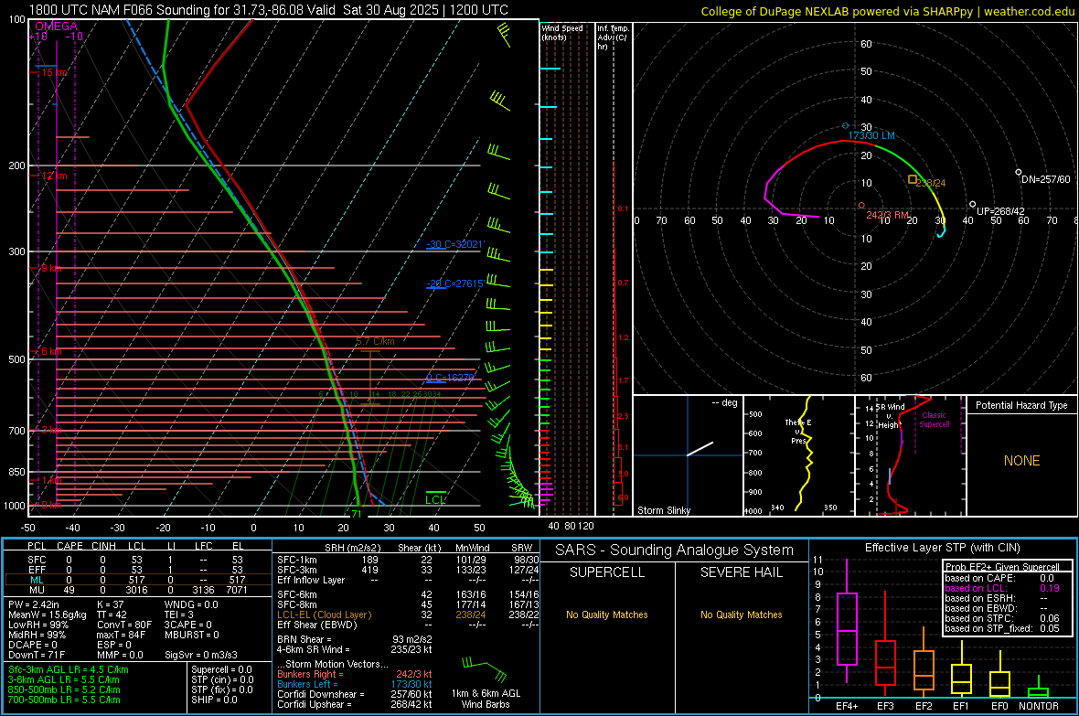Click the DN=257/60 label
The height and width of the screenshot is (716, 1079).
tap(1046, 180)
